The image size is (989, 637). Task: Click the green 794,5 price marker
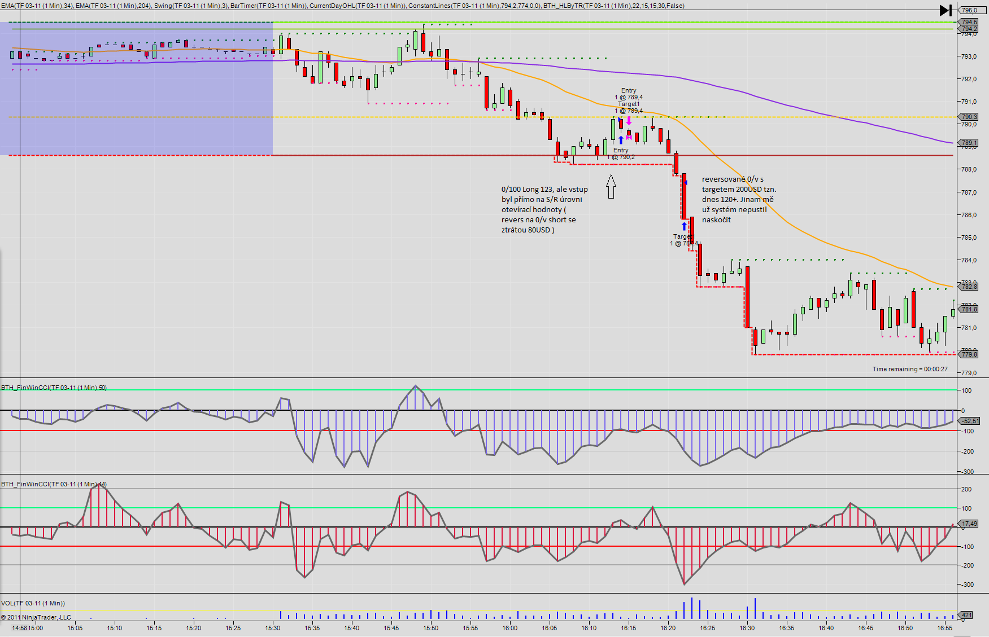tap(969, 22)
